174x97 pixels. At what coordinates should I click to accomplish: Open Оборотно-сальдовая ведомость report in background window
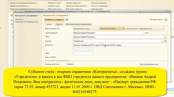[23, 3]
